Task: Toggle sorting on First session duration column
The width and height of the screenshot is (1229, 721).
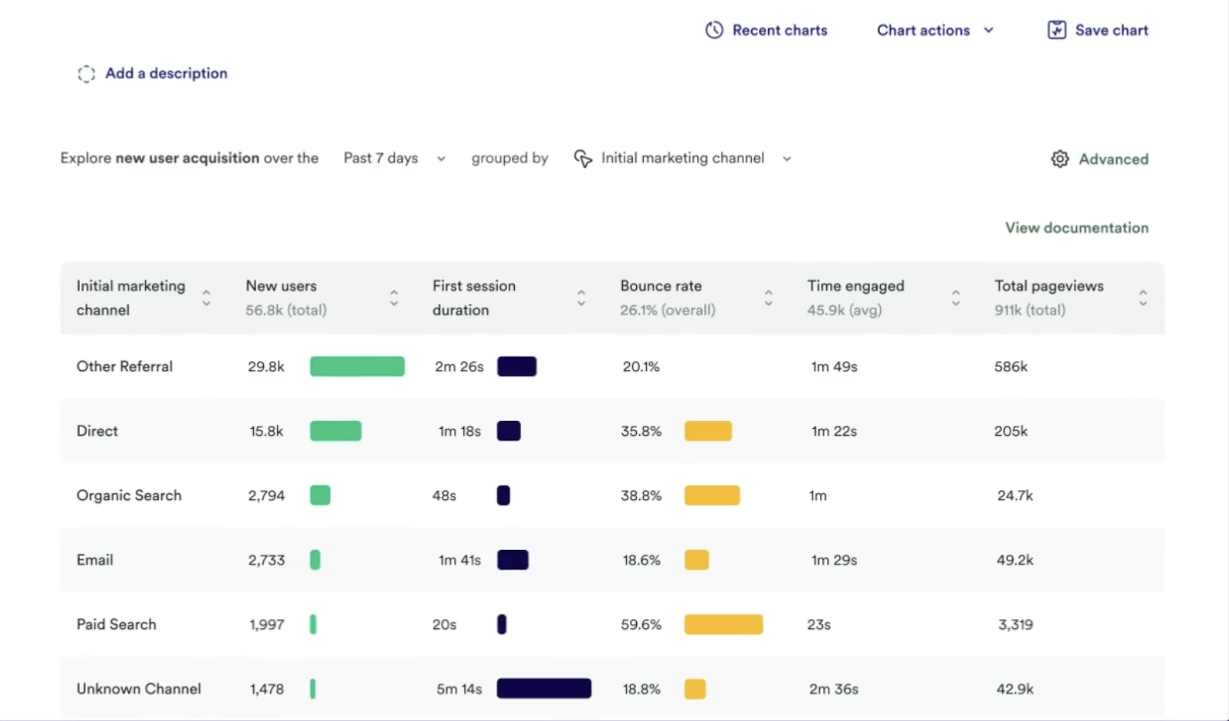Action: point(582,298)
